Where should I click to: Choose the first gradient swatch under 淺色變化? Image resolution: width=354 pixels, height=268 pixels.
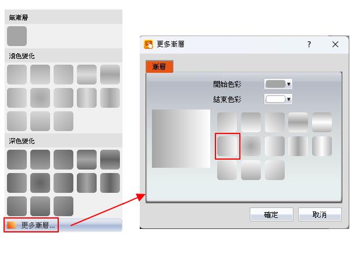[17, 75]
